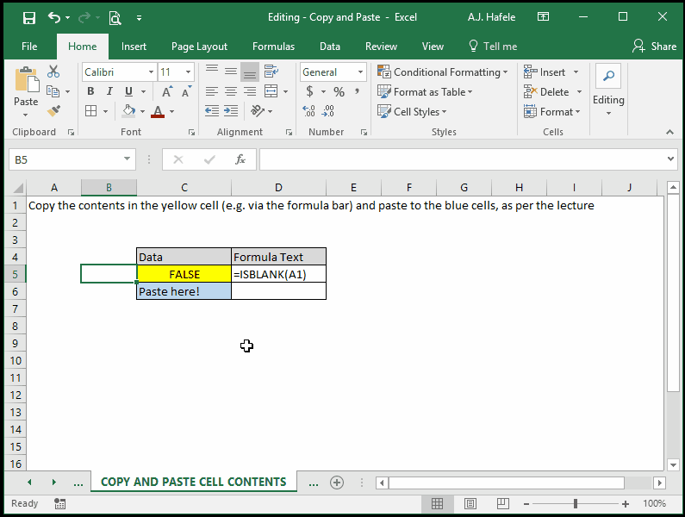Select the COPY AND PASTE CELL CONTENTS sheet tab

(x=194, y=482)
